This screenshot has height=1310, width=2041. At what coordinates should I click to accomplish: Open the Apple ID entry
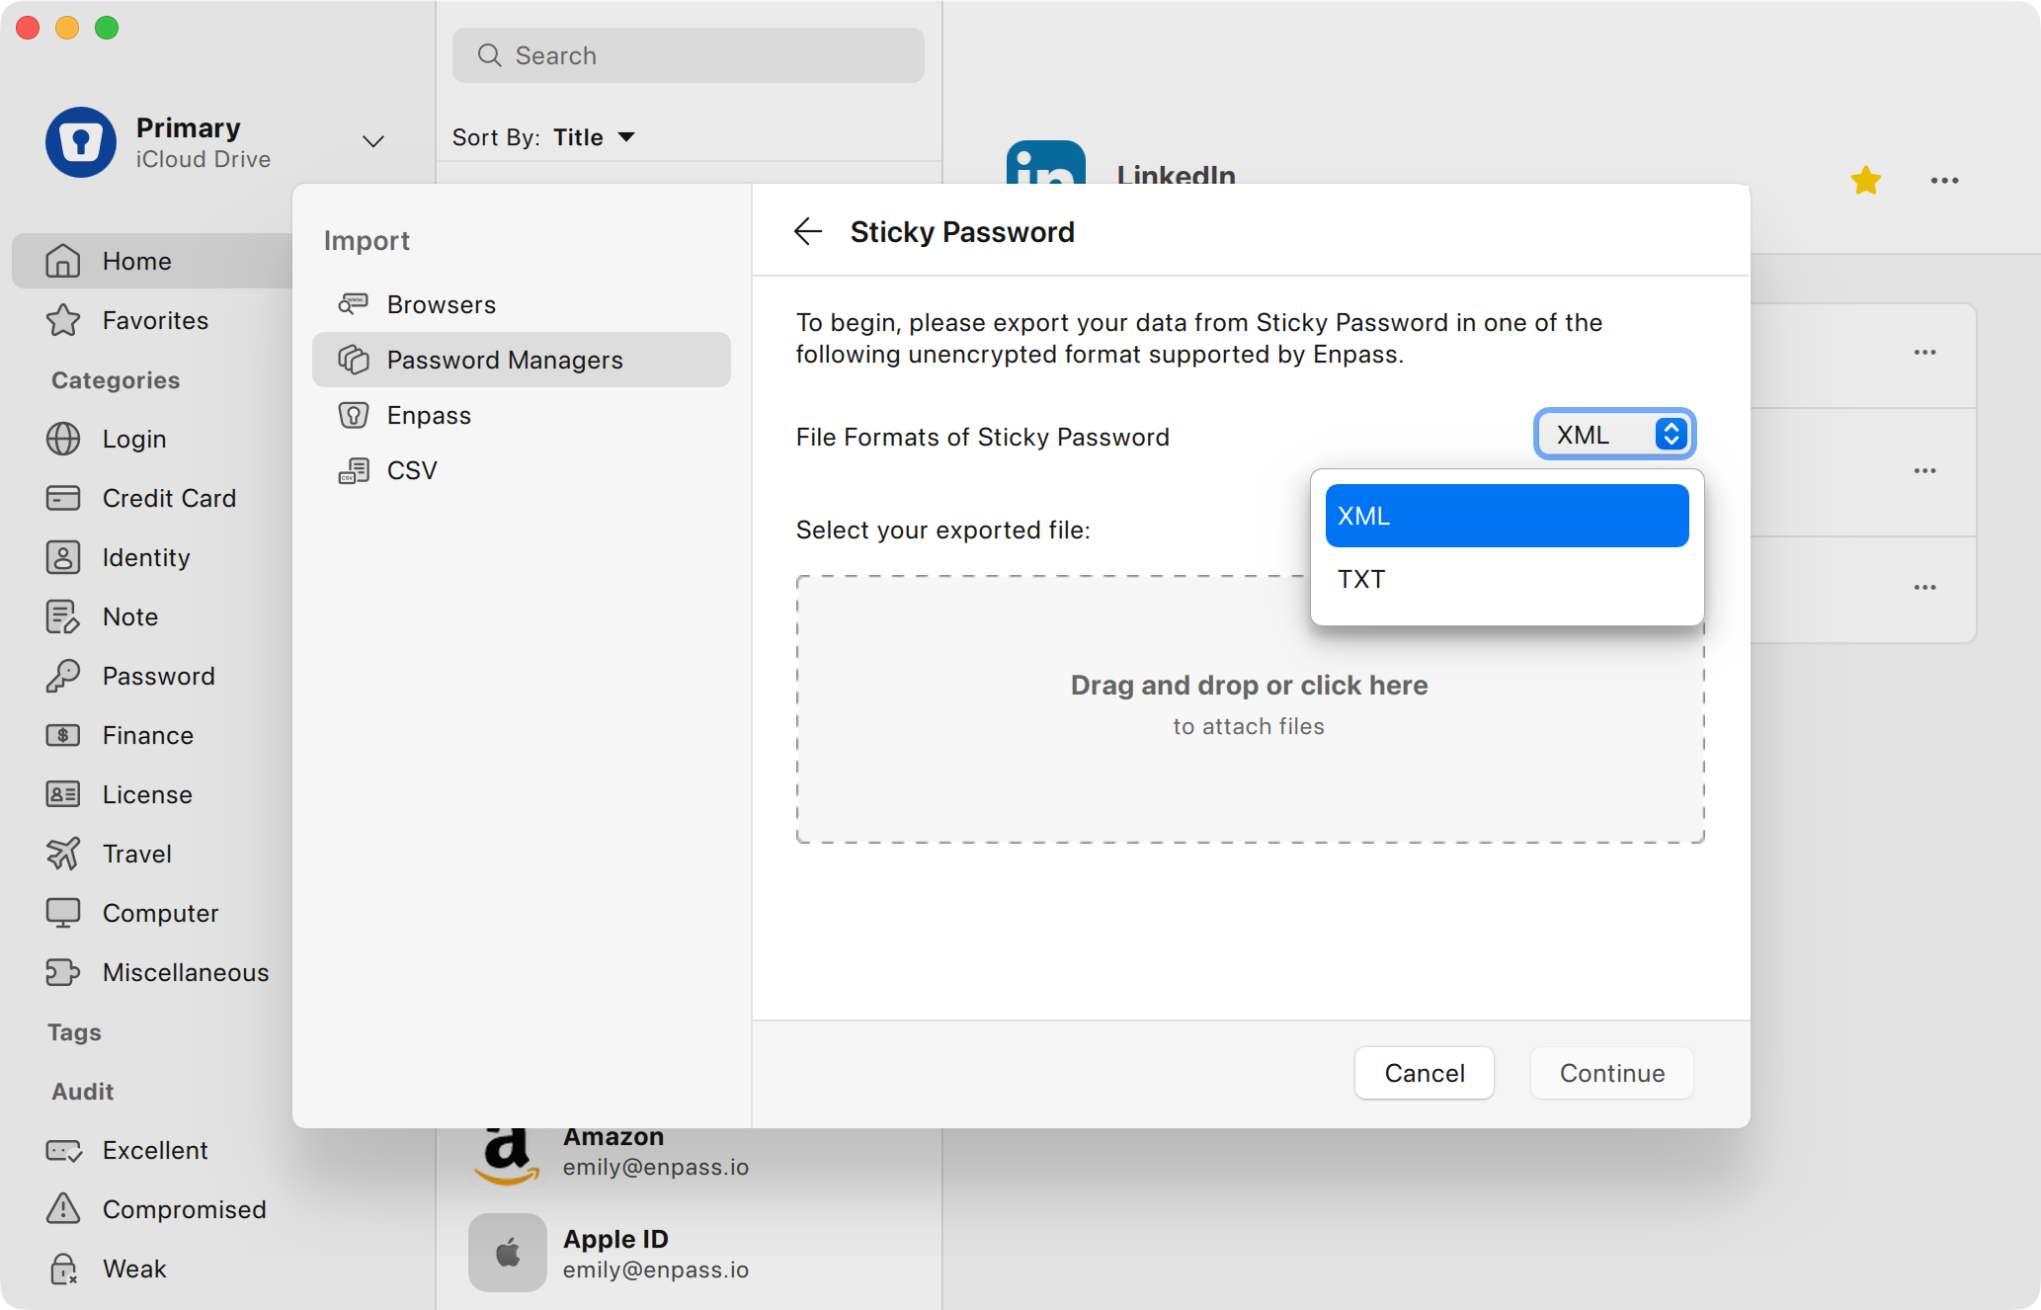click(689, 1253)
